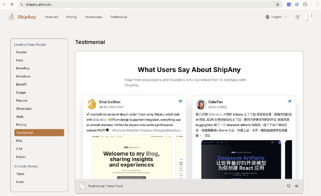The height and width of the screenshot is (196, 321).
Task: Like the Testimonial Tweet Card heart icon
Action: [x=288, y=186]
